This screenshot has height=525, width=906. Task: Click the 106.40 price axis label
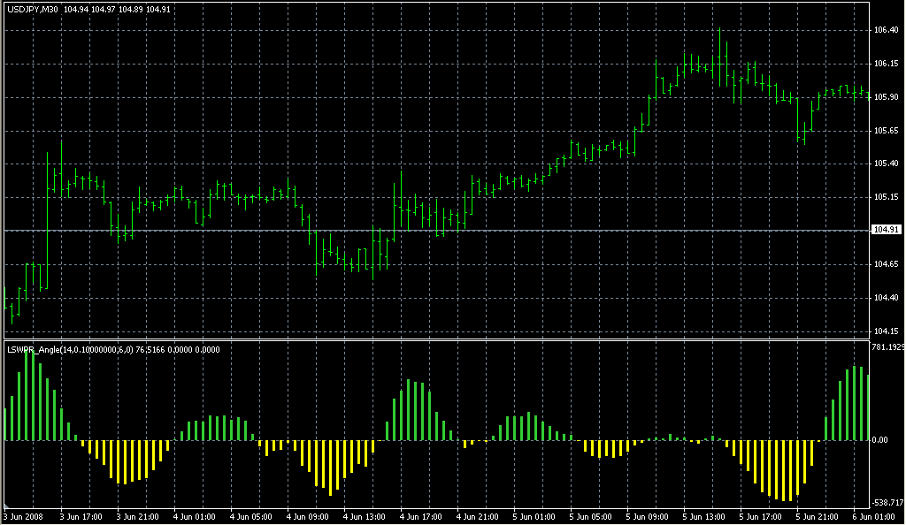pyautogui.click(x=886, y=30)
